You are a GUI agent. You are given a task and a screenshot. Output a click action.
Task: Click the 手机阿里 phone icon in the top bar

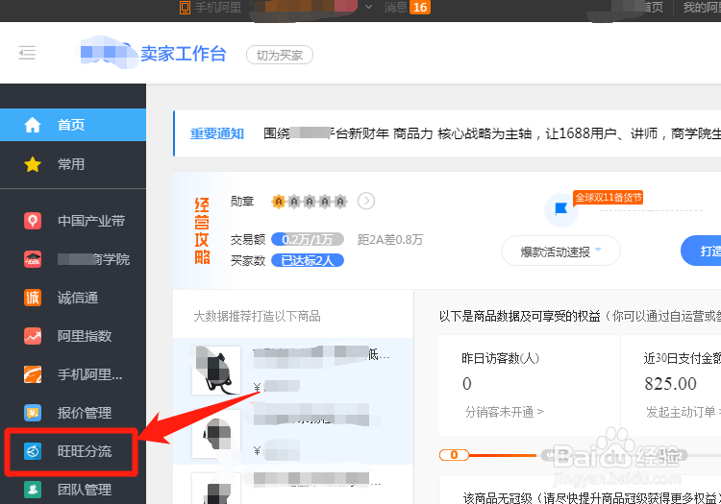tap(185, 8)
